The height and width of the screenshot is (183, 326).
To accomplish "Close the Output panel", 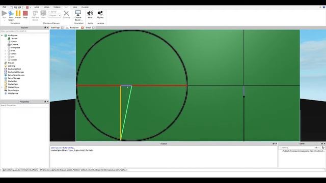I will [276, 144].
